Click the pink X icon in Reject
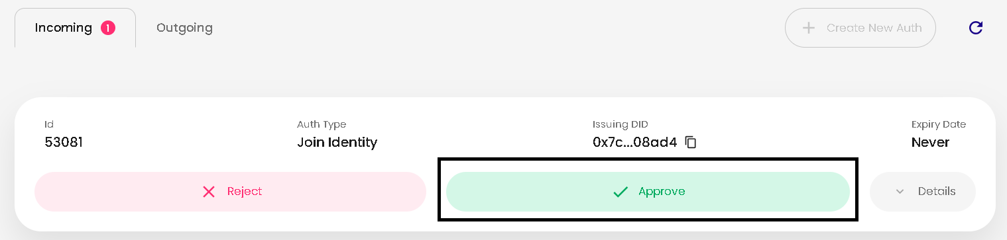1007x240 pixels. (x=209, y=192)
